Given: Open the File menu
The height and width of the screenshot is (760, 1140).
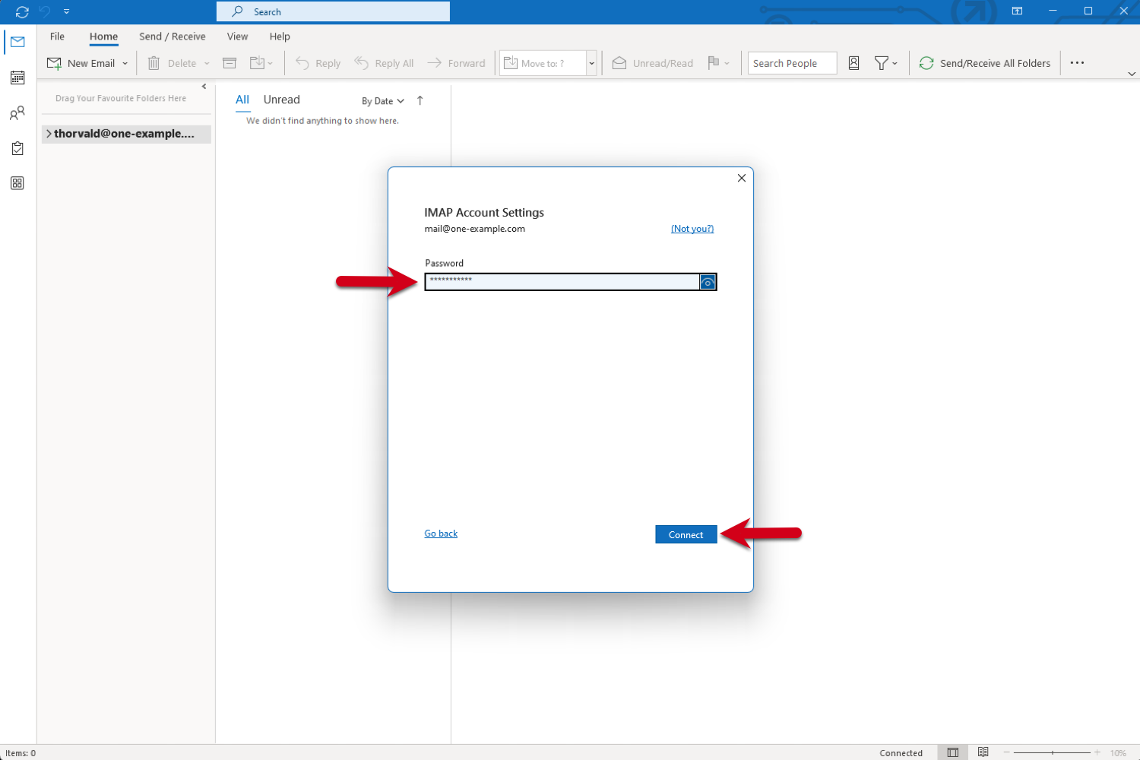Looking at the screenshot, I should click(57, 36).
